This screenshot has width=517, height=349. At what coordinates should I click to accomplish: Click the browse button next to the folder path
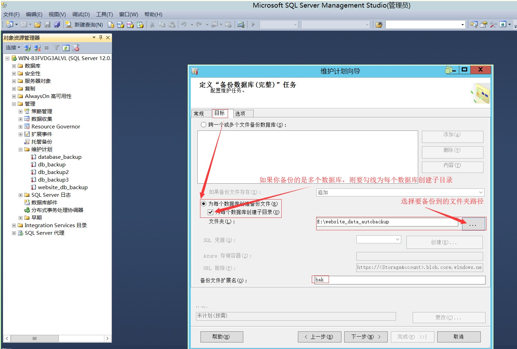coord(473,224)
